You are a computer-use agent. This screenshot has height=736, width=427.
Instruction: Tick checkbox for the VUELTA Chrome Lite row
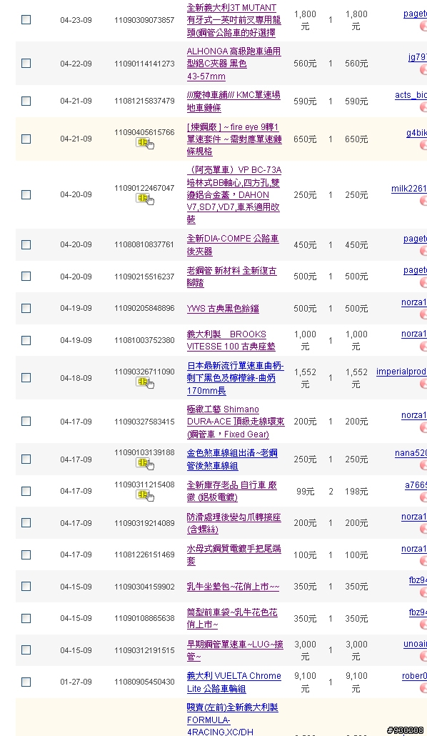[x=26, y=682]
